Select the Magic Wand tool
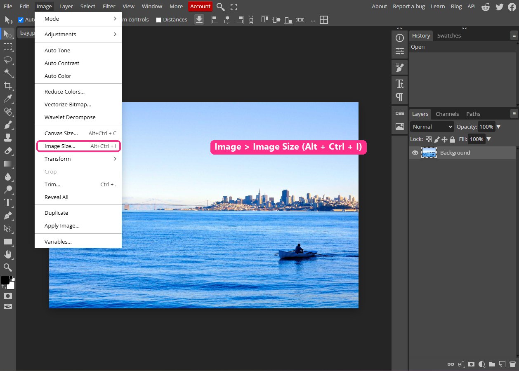 pyautogui.click(x=8, y=73)
